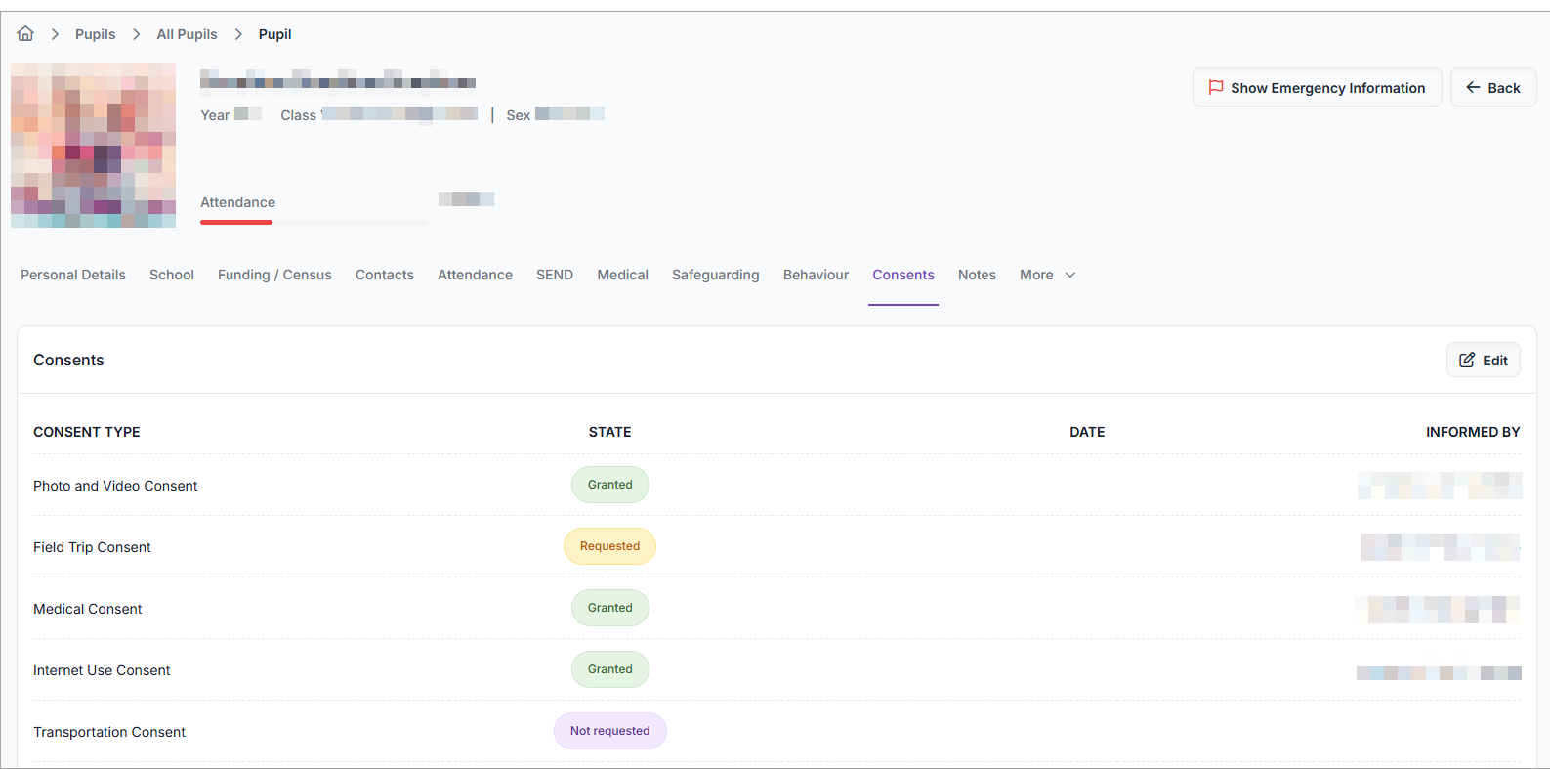Select the SEND tab
Viewport: 1550px width, 769px height.
pos(554,276)
